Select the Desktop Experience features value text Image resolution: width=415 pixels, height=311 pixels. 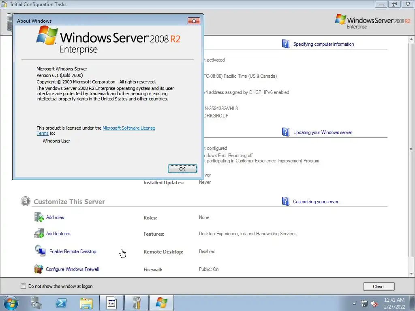click(248, 234)
